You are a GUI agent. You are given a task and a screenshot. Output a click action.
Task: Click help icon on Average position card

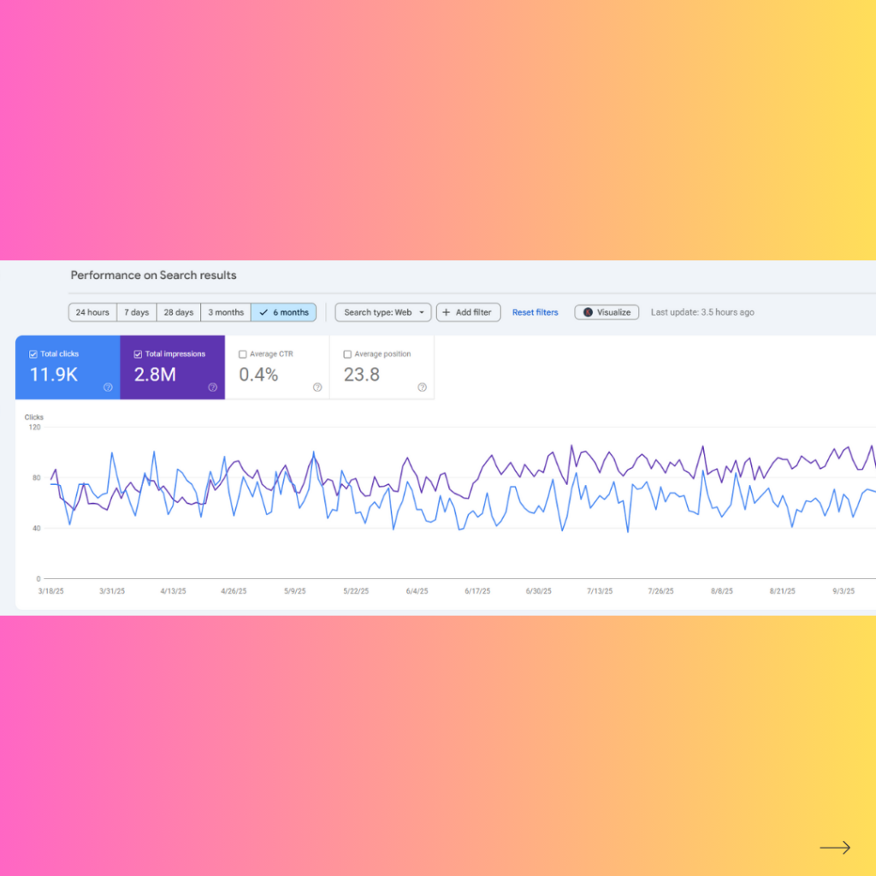click(x=422, y=388)
